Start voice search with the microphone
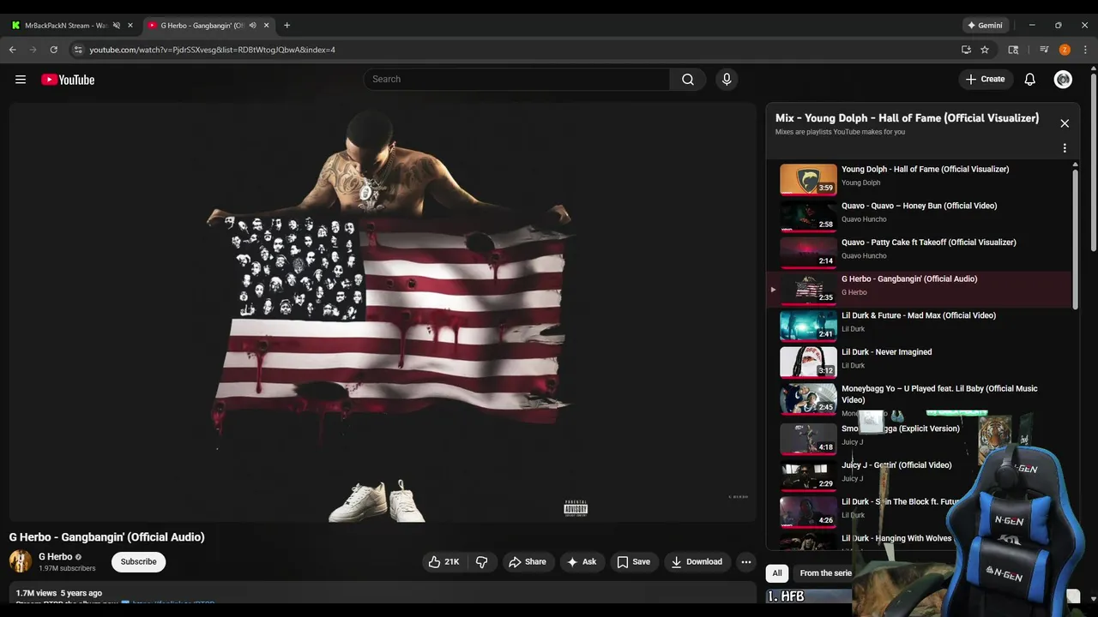1098x617 pixels. pos(727,80)
